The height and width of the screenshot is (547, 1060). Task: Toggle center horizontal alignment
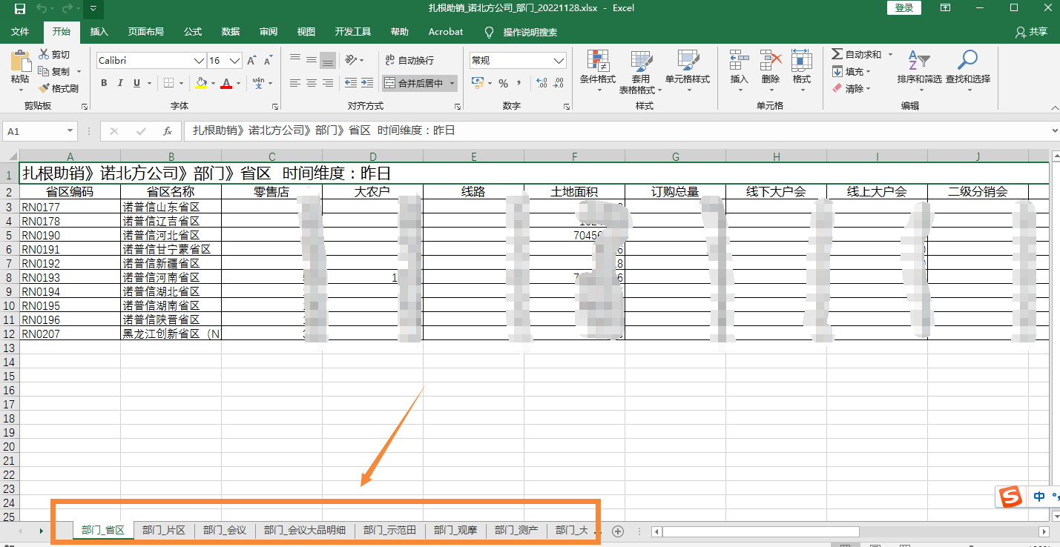[312, 83]
